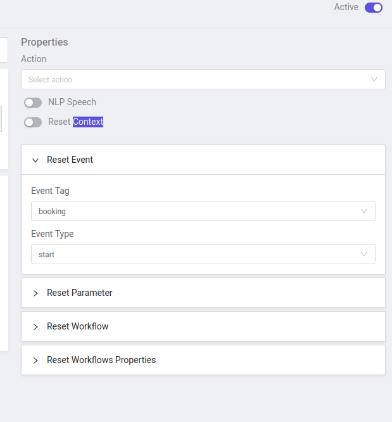Click the Reset Event section title
This screenshot has width=392, height=422.
[70, 160]
